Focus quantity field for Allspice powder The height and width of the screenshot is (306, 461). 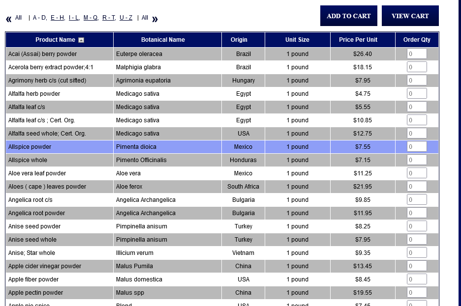pyautogui.click(x=417, y=147)
